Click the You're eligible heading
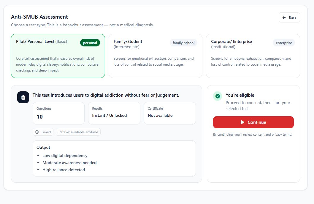Viewport: 314px width, 204px height. [240, 95]
